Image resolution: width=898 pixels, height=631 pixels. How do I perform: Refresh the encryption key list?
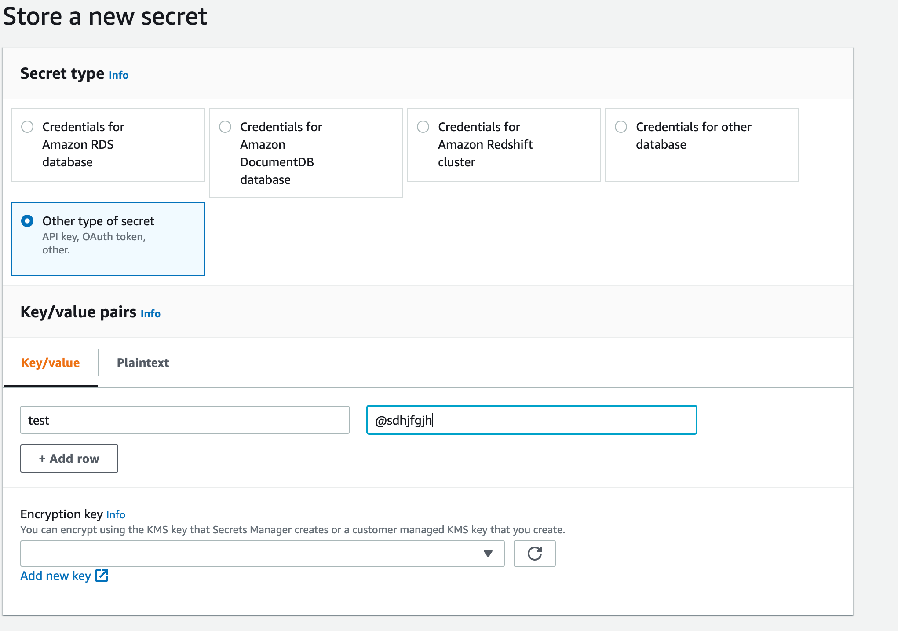[x=535, y=554]
